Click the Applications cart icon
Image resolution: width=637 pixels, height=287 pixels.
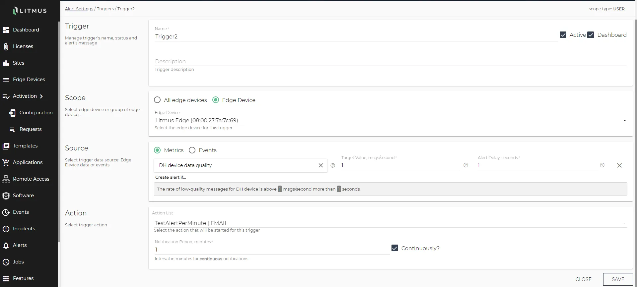point(6,162)
